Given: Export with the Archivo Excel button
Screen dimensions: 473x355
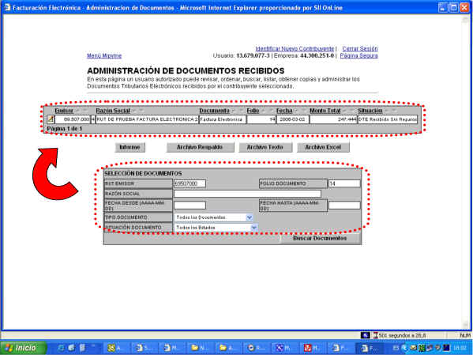Looking at the screenshot, I should 323,147.
